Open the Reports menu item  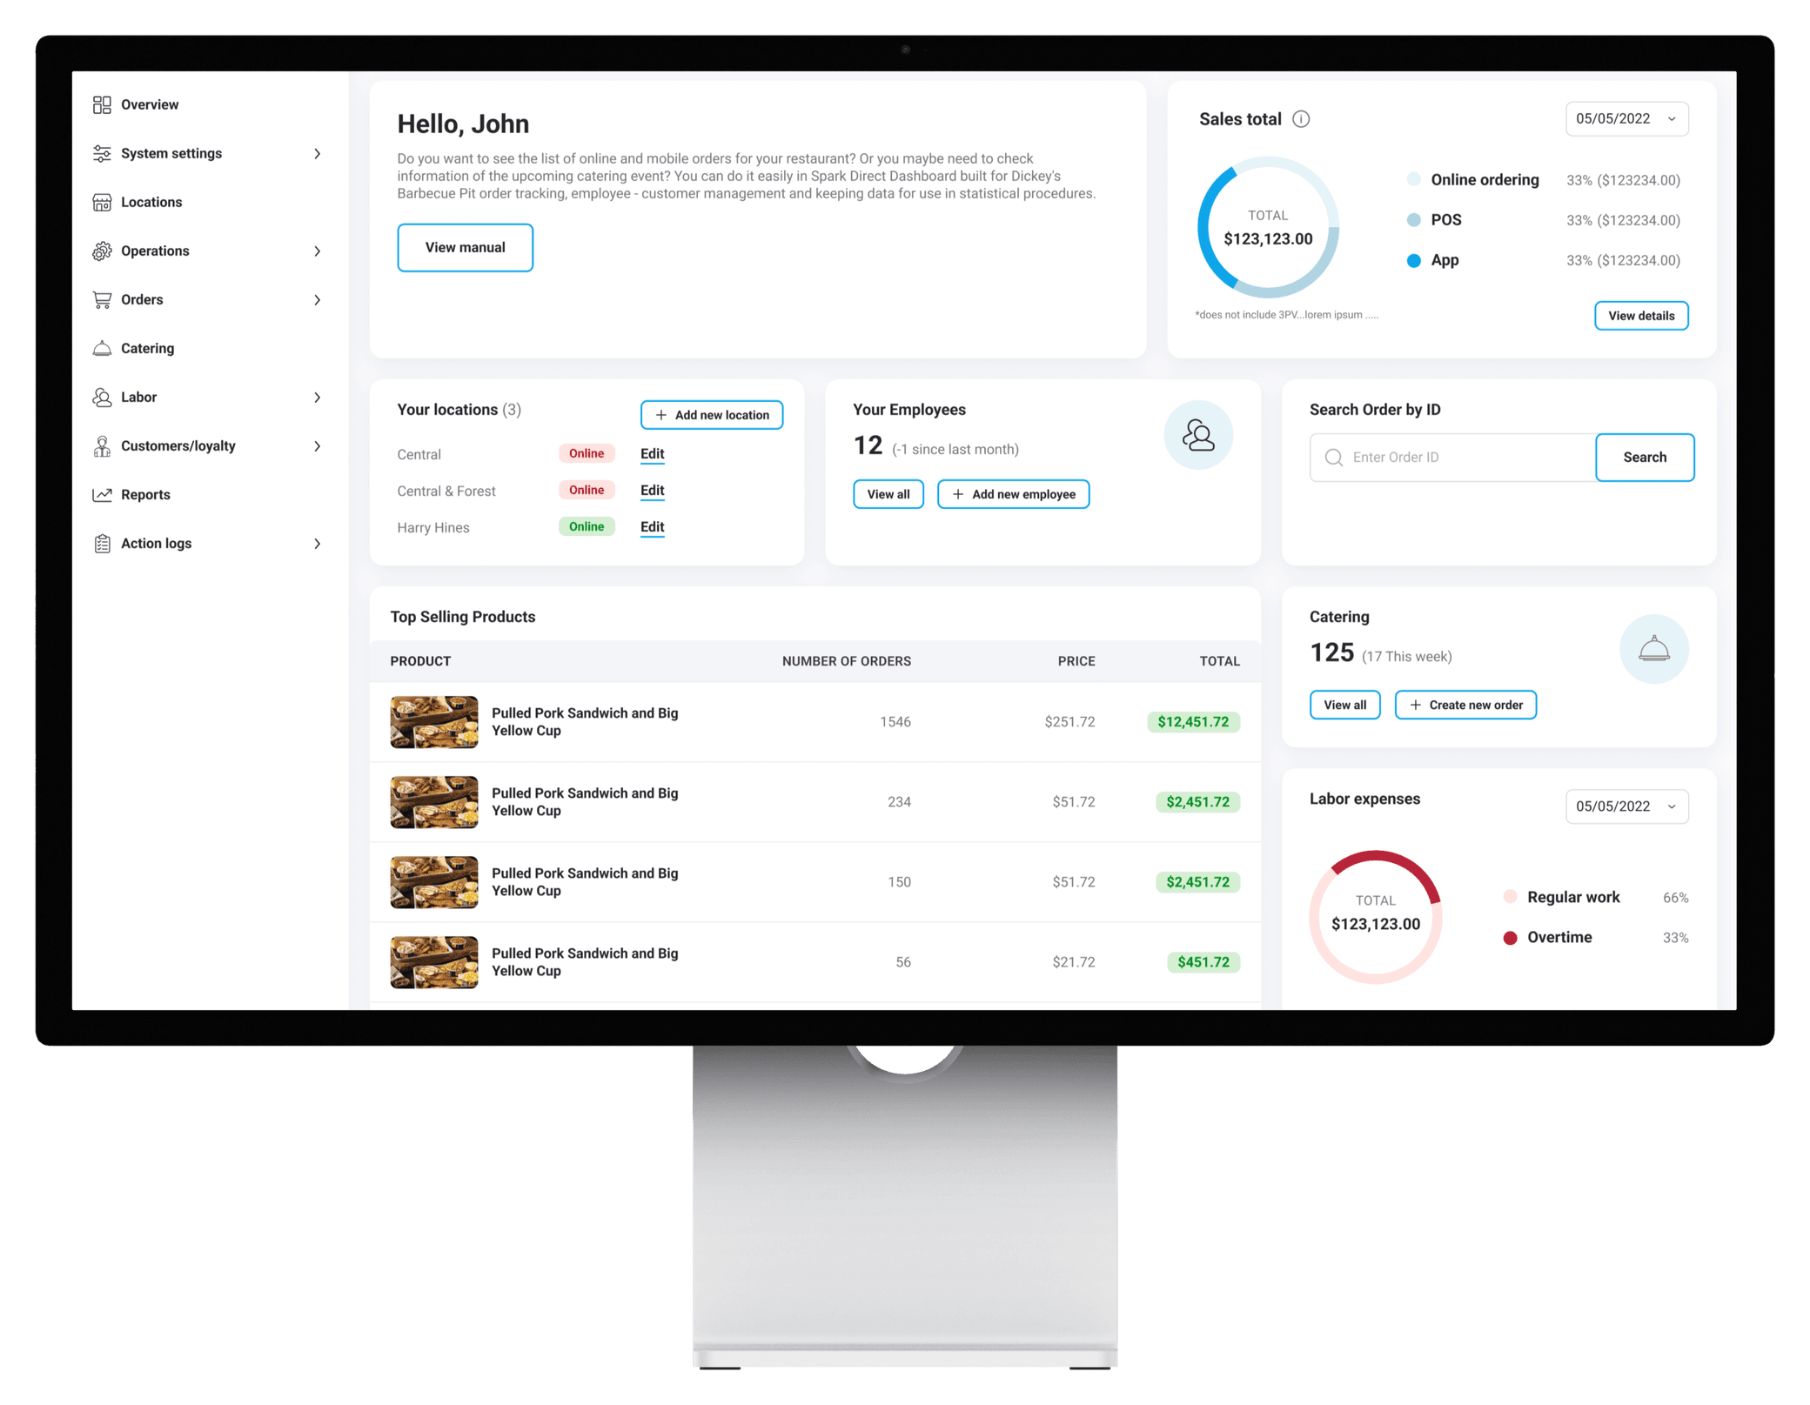pyautogui.click(x=145, y=494)
